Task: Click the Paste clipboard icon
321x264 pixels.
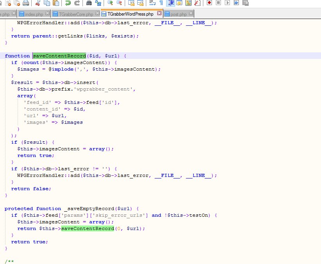Action: pos(56,3)
